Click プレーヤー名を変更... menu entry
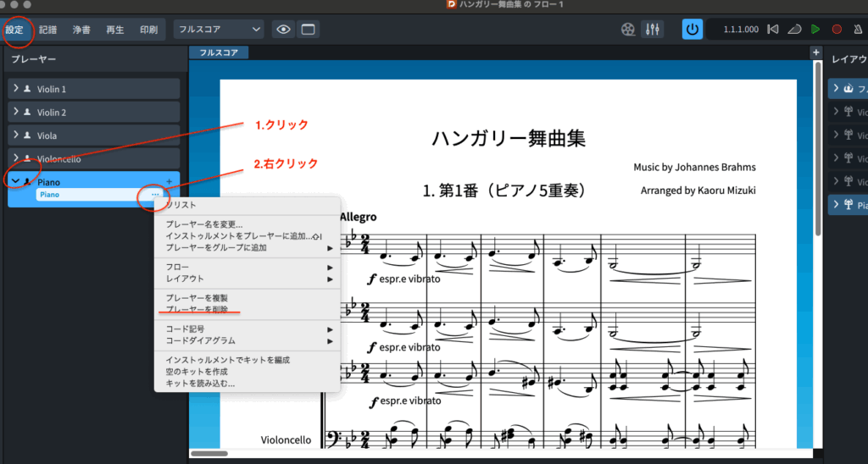This screenshot has height=464, width=868. point(204,224)
